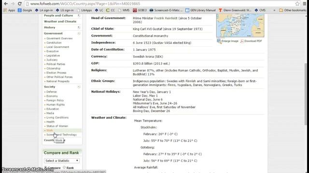This screenshot has width=309, height=173.
Task: Open the GOBI 3 bookmark
Action: pos(140,10)
